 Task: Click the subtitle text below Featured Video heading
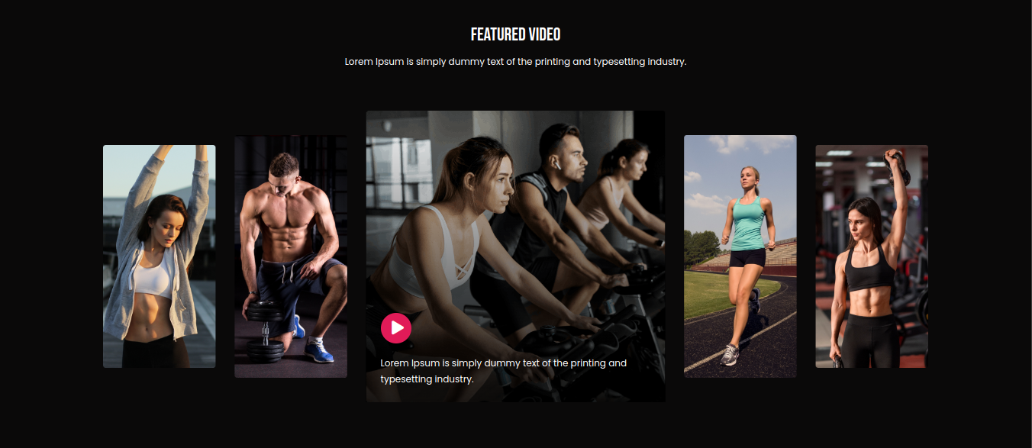pyautogui.click(x=516, y=61)
